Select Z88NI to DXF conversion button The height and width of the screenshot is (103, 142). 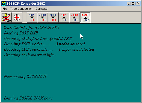click(53, 18)
